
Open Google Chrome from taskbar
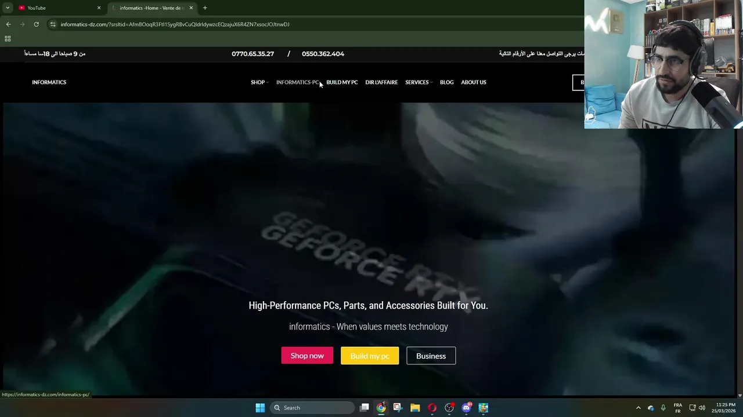(381, 408)
